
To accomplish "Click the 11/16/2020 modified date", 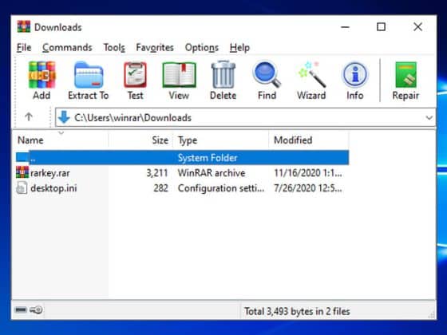I will pos(308,173).
